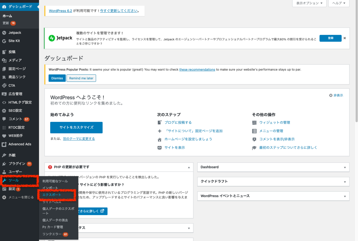Image resolution: width=358 pixels, height=241 pixels.
Task: Click the メニューの管理 link
Action: click(x=271, y=131)
